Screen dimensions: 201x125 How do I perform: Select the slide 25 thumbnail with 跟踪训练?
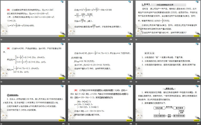pyautogui.click(x=33, y=103)
